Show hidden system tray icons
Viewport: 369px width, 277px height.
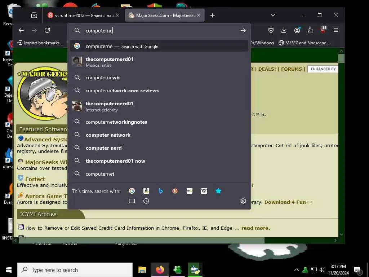tap(297, 270)
